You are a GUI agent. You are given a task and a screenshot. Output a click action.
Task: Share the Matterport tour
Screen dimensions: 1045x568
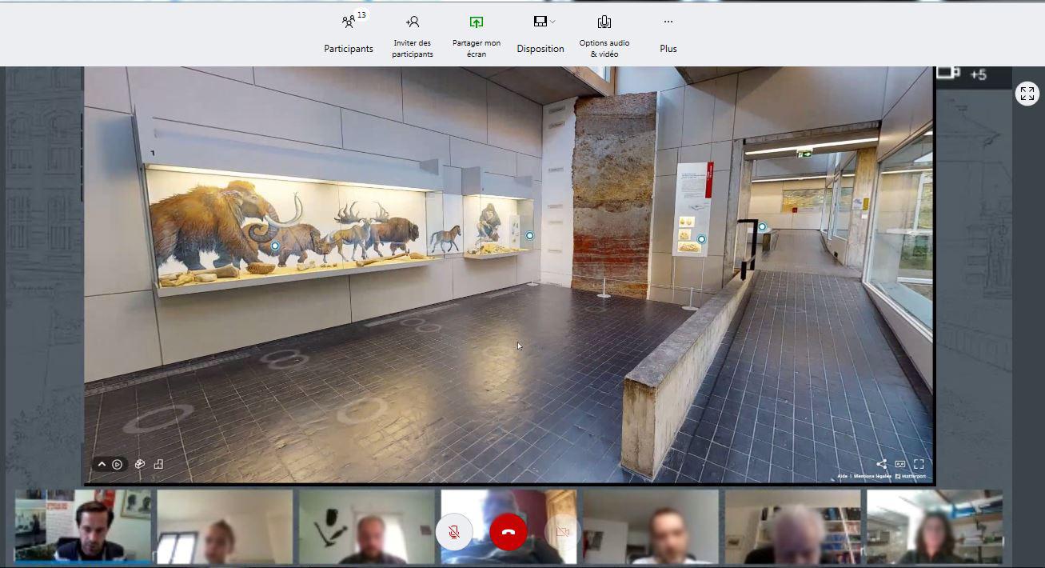[x=881, y=464]
